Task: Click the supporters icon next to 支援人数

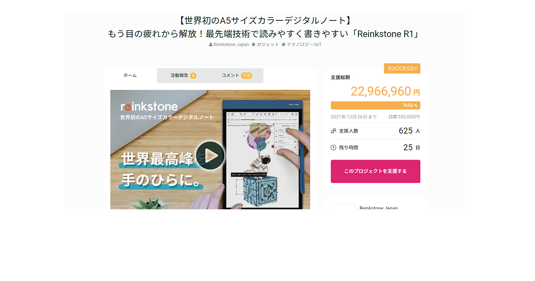Action: coord(333,131)
